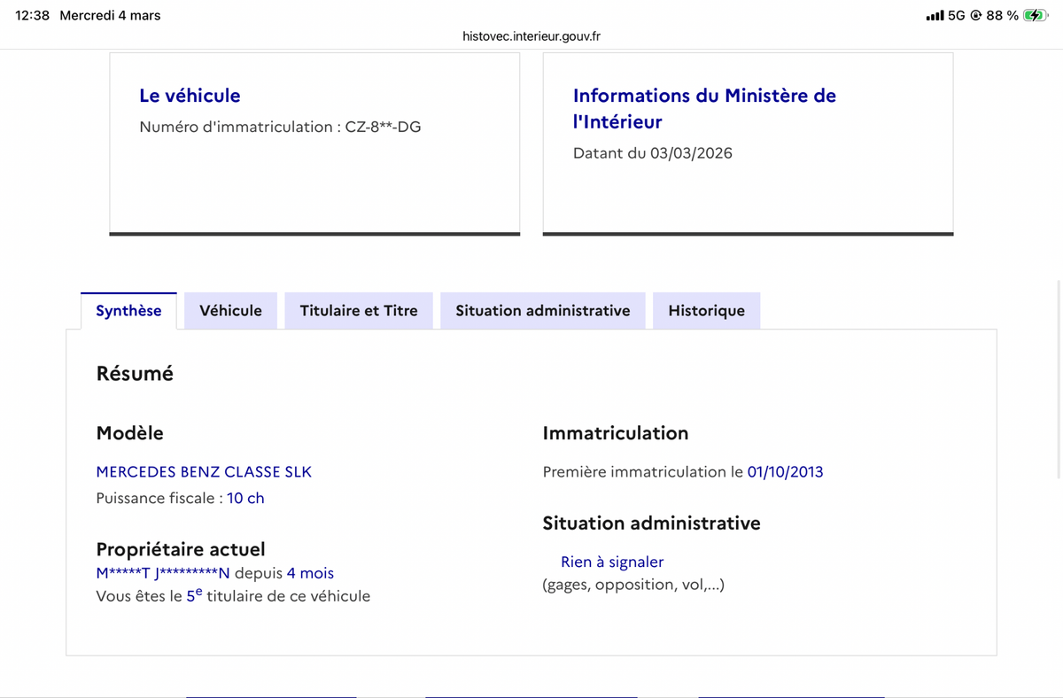Click the 5G network indicator
The height and width of the screenshot is (698, 1063).
[957, 16]
